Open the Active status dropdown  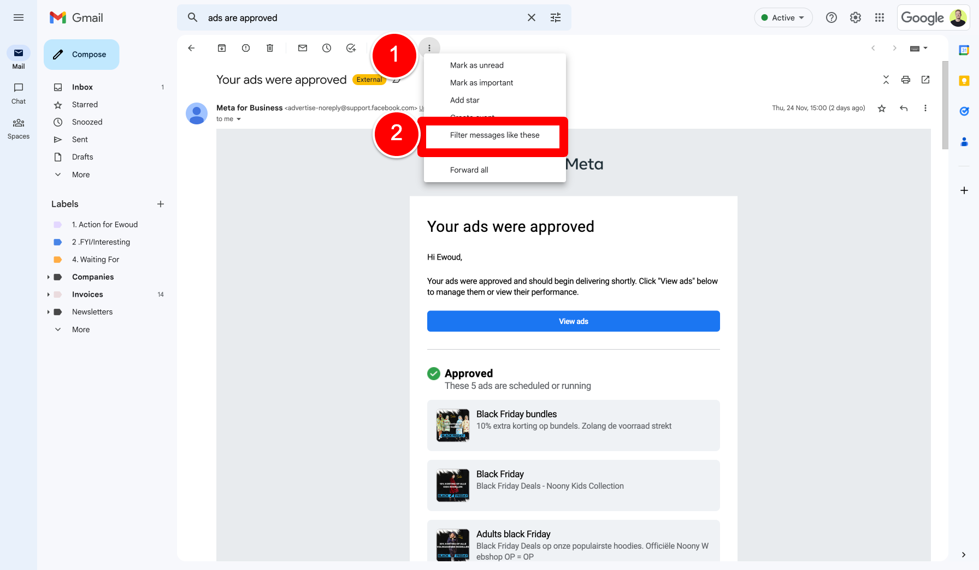click(783, 17)
